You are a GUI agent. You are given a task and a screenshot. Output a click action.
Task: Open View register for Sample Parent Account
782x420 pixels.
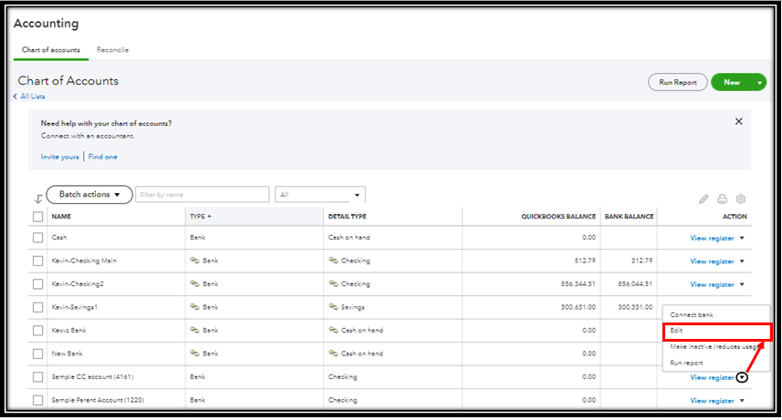[x=712, y=401]
